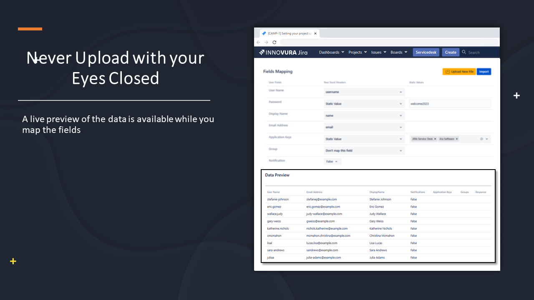Clear all application keys with circle icon
This screenshot has height=300, width=534.
481,139
